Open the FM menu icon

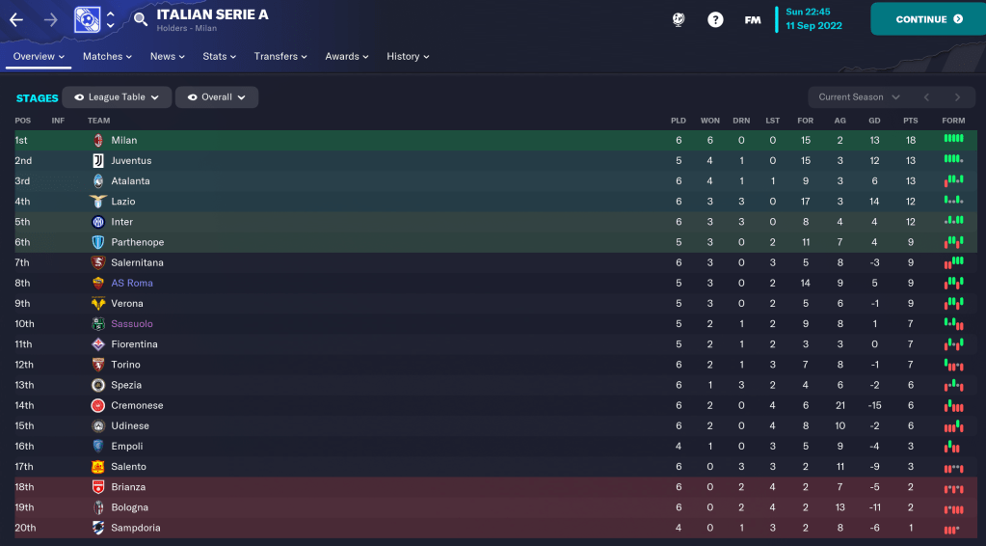click(x=753, y=19)
